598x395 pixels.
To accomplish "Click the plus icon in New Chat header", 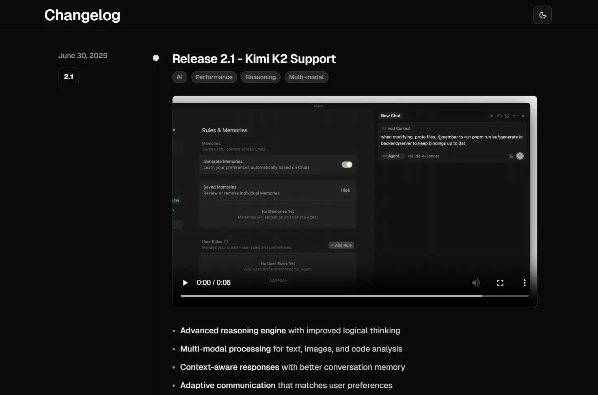I will point(491,116).
